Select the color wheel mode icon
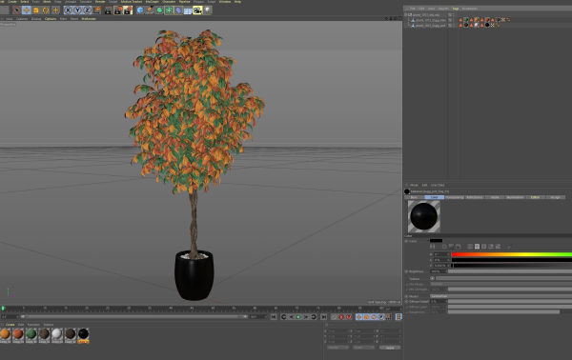This screenshot has width=572, height=360. click(x=444, y=247)
